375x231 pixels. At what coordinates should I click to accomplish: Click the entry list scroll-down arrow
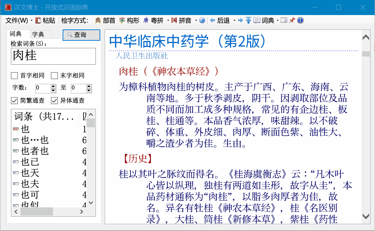click(x=91, y=203)
